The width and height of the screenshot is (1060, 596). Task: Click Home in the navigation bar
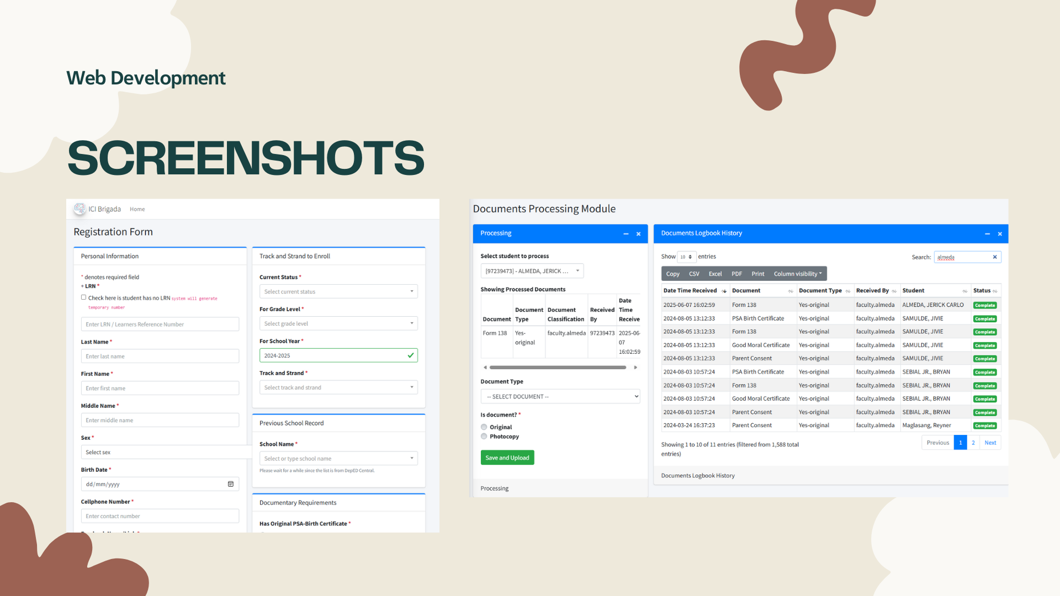coord(137,209)
